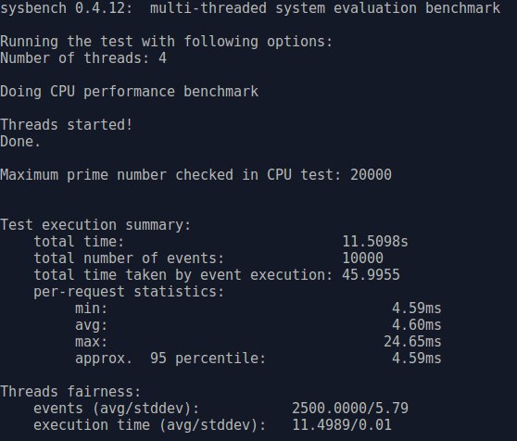Click the execution time avg/stddev value 11.4989/0.01
This screenshot has width=517, height=441.
click(x=342, y=425)
